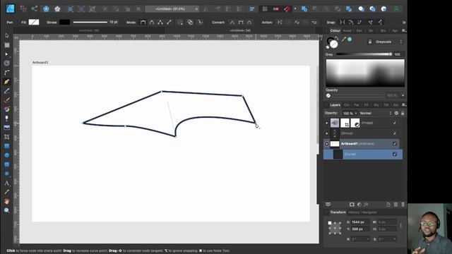Click the Fill colour swatch

[34, 22]
